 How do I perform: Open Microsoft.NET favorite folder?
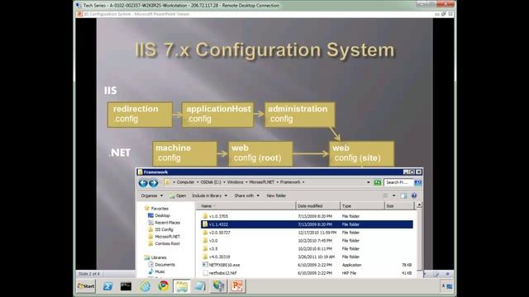(x=167, y=237)
